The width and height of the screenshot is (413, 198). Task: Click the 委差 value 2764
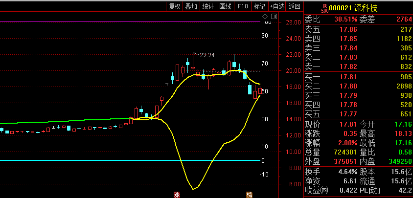404,19
